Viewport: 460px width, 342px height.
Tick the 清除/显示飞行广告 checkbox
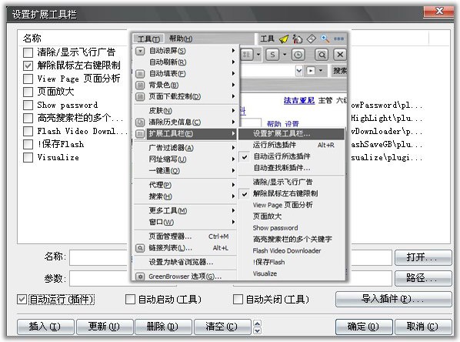pos(28,52)
